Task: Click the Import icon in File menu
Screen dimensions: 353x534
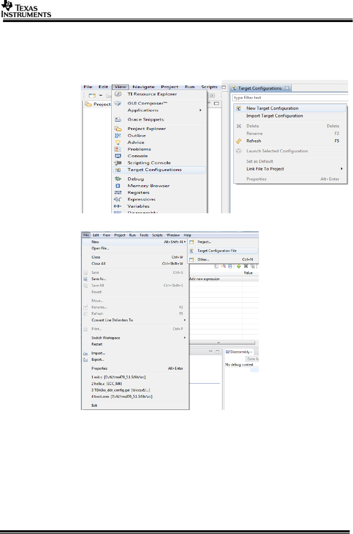Action: [x=86, y=353]
